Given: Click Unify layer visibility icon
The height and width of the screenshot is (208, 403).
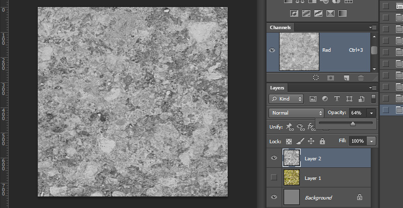Looking at the screenshot, I should coord(300,127).
